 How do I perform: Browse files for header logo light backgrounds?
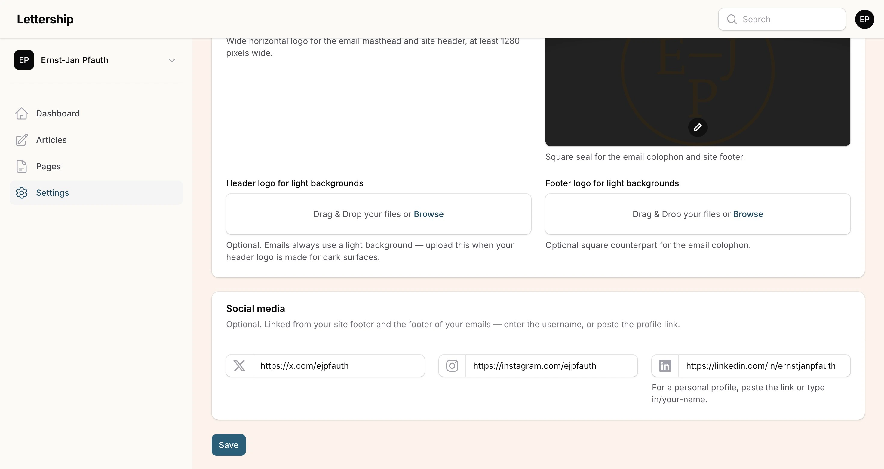[x=428, y=214]
